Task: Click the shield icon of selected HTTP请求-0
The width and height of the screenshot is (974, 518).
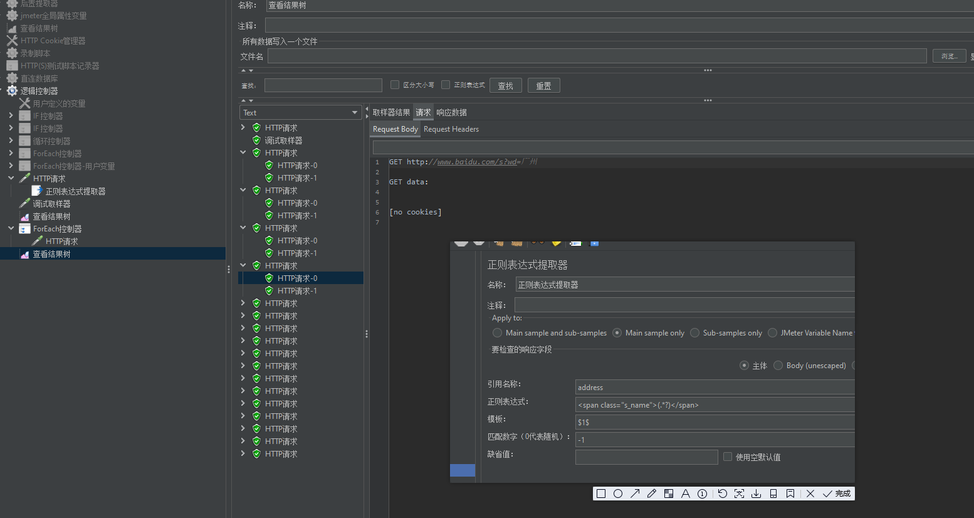Action: tap(269, 278)
